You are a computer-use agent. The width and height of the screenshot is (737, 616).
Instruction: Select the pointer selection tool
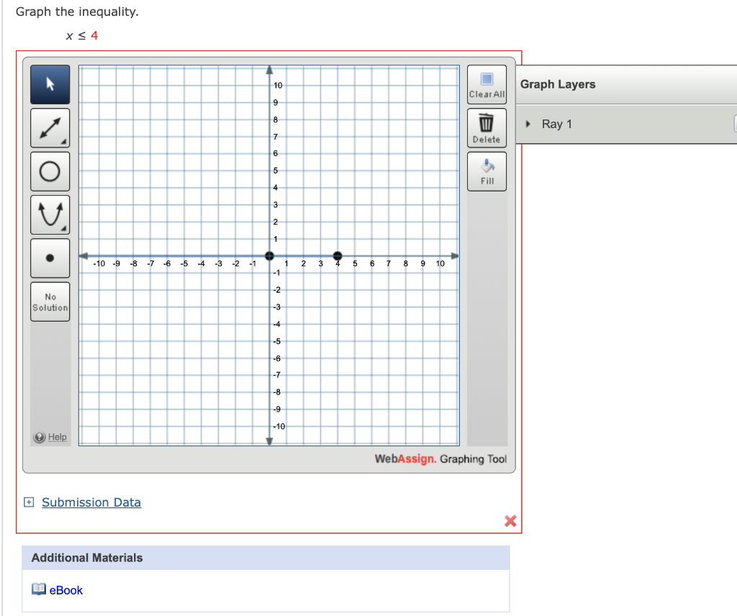click(x=50, y=84)
